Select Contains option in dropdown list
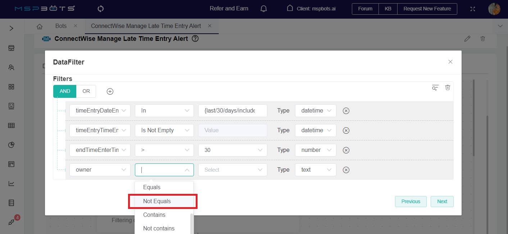 pos(154,215)
